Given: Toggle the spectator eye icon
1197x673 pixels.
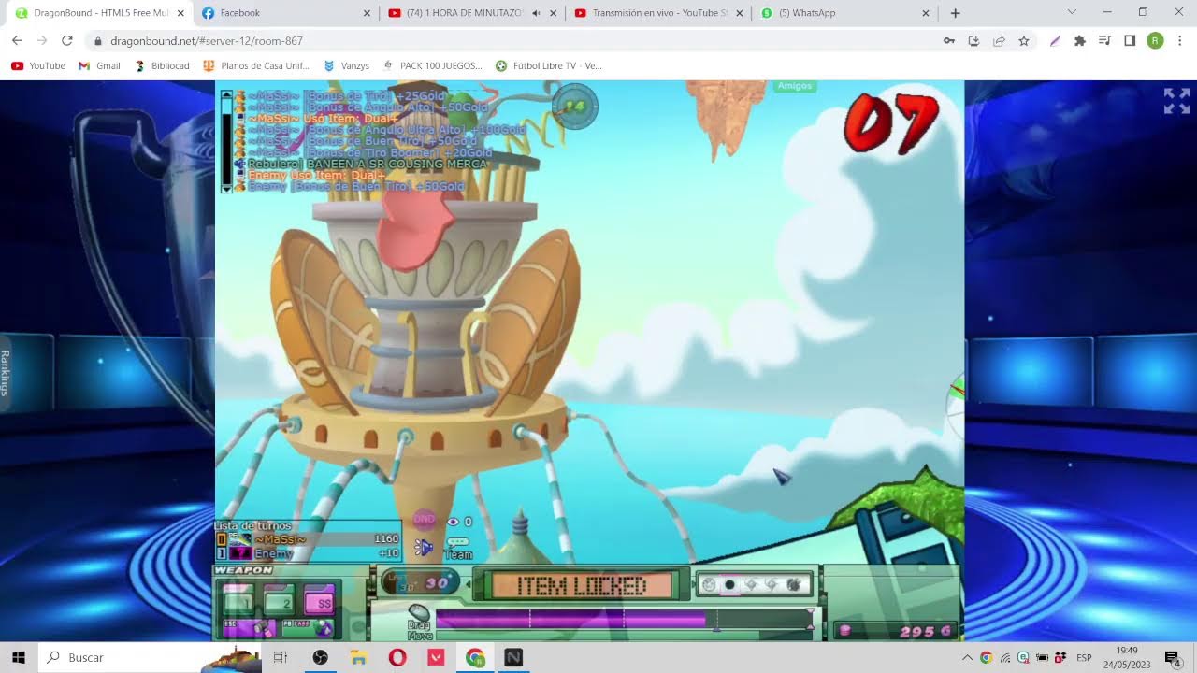Looking at the screenshot, I should 454,522.
